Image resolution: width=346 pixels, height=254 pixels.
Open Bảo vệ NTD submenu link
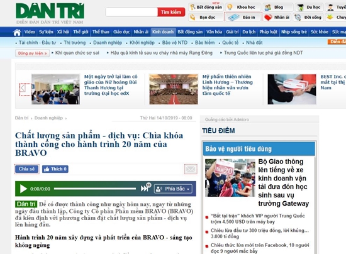pos(175,43)
